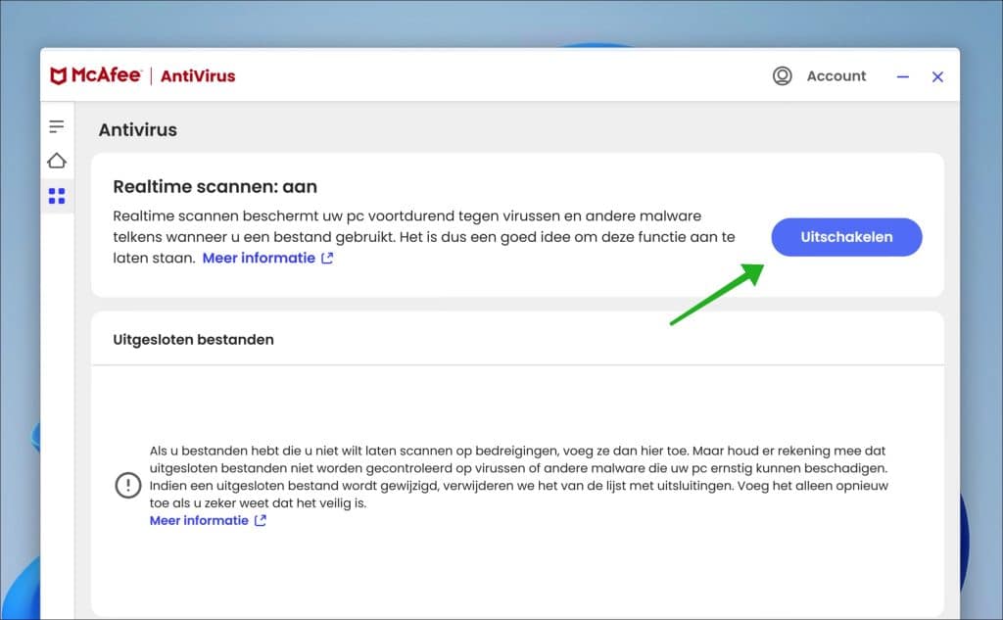The image size is (1003, 620).
Task: Go to the Home icon in sidebar
Action: tap(56, 161)
